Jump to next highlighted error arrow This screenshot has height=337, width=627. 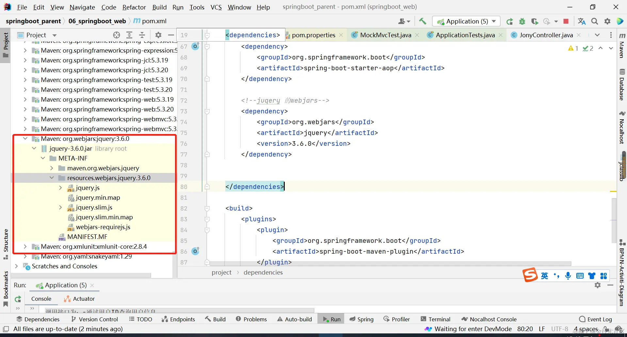[x=611, y=48]
